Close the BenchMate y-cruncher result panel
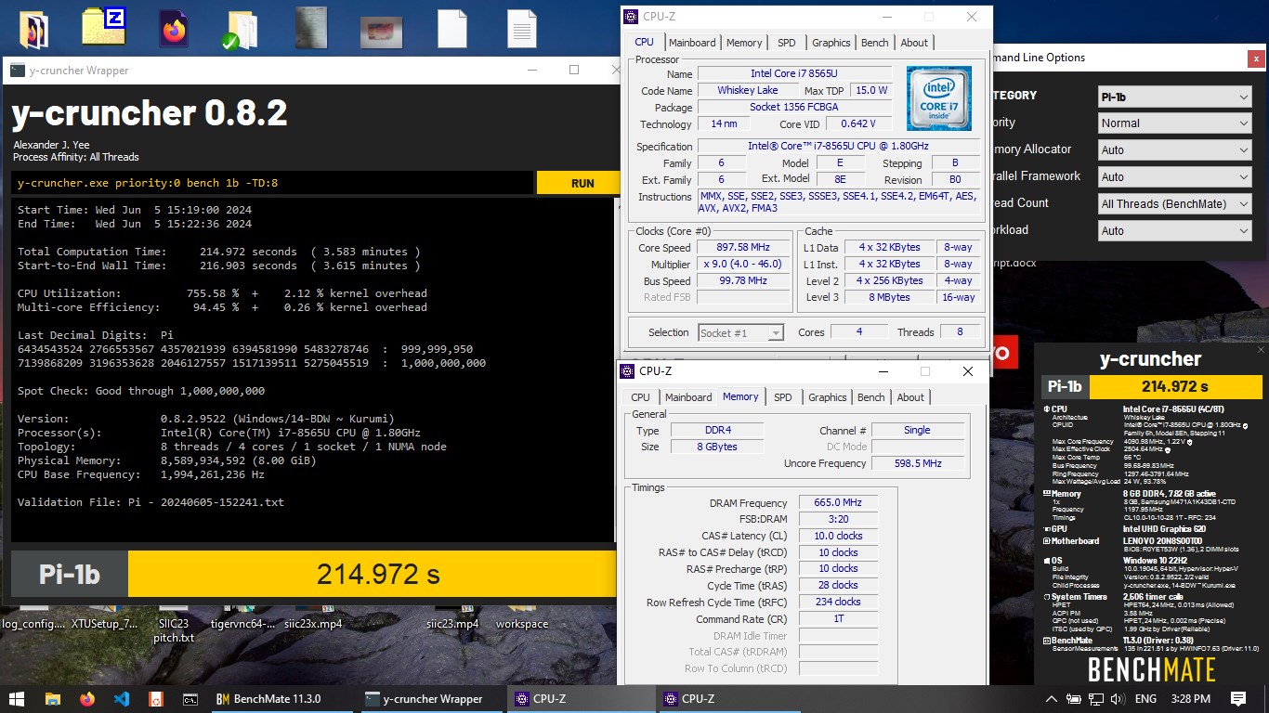The width and height of the screenshot is (1269, 713). [1261, 350]
